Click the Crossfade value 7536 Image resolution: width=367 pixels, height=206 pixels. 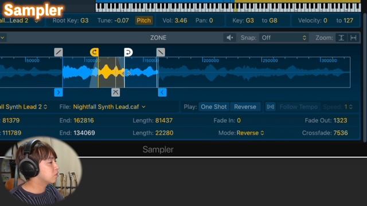[341, 133]
